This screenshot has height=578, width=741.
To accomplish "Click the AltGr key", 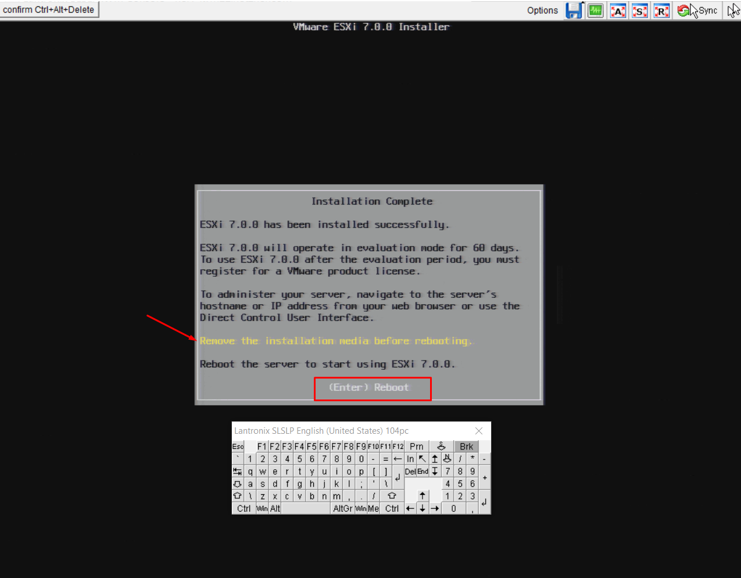I will [343, 508].
